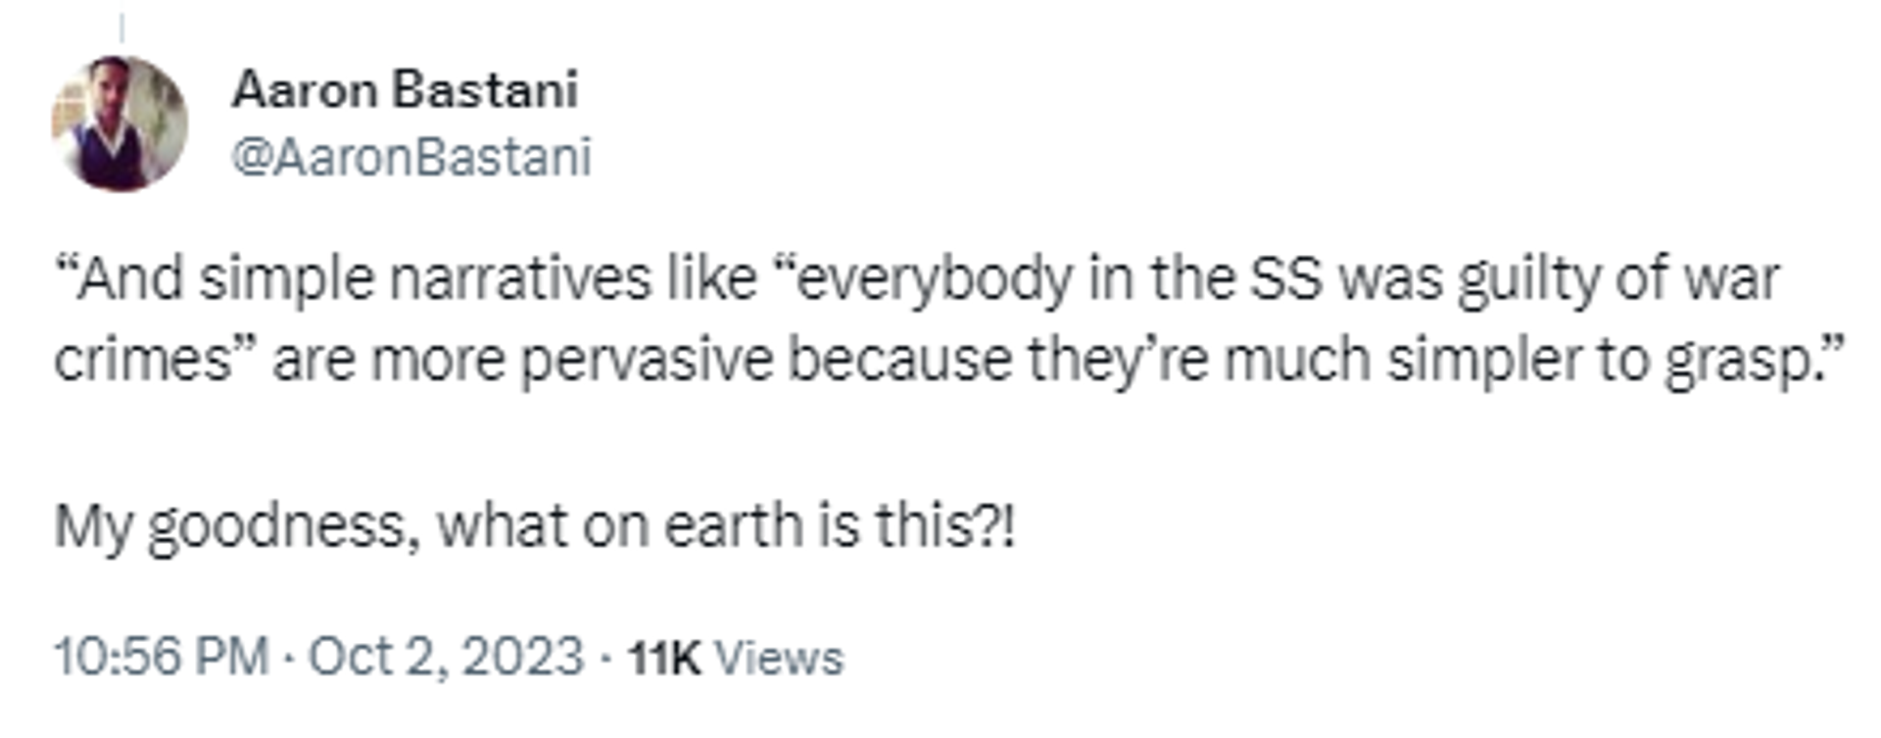The image size is (1881, 738).
Task: Click the thread connector line above the avatar
Action: click(x=121, y=27)
